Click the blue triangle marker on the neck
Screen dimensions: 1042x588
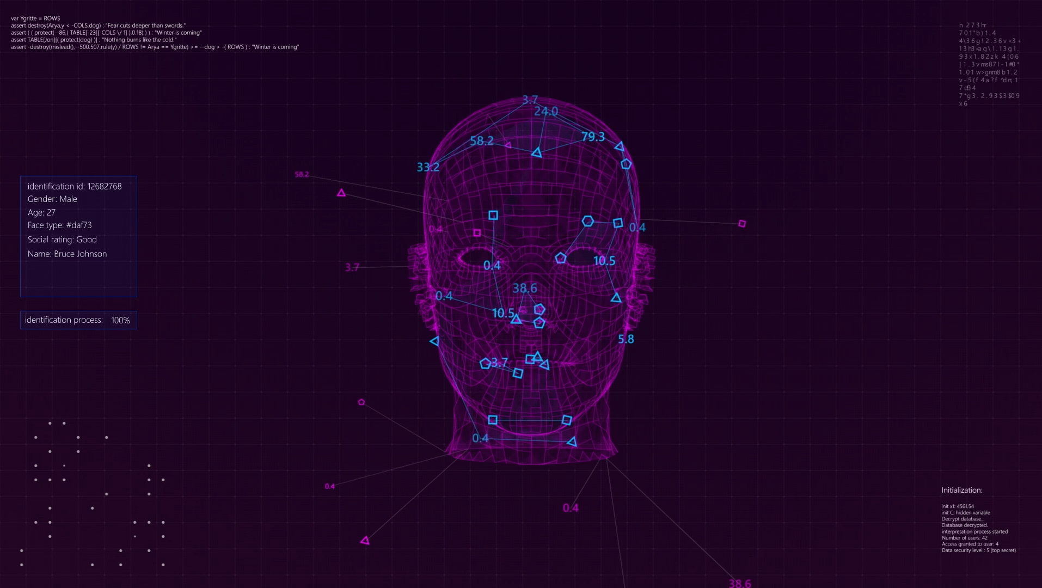pos(572,442)
